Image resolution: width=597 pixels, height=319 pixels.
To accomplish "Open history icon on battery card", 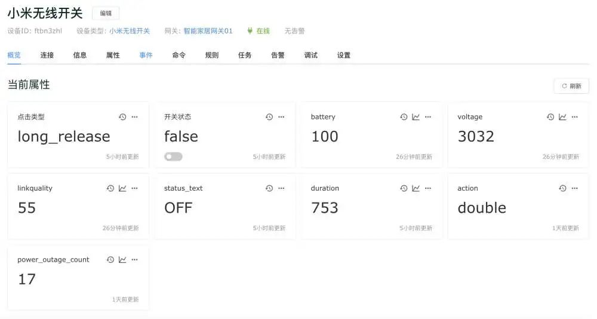I will (x=404, y=117).
